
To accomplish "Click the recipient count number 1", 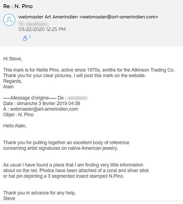I will [x=30, y=37].
